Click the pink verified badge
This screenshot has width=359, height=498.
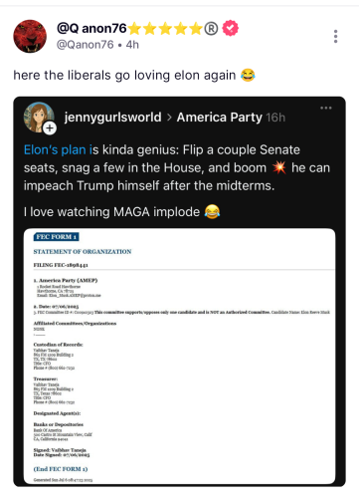coord(230,28)
